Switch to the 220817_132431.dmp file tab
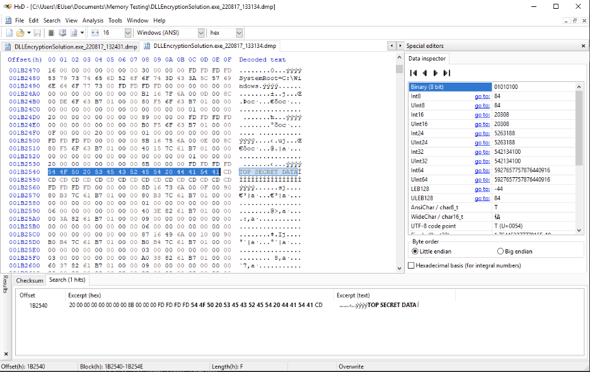The height and width of the screenshot is (372, 590). (x=70, y=47)
